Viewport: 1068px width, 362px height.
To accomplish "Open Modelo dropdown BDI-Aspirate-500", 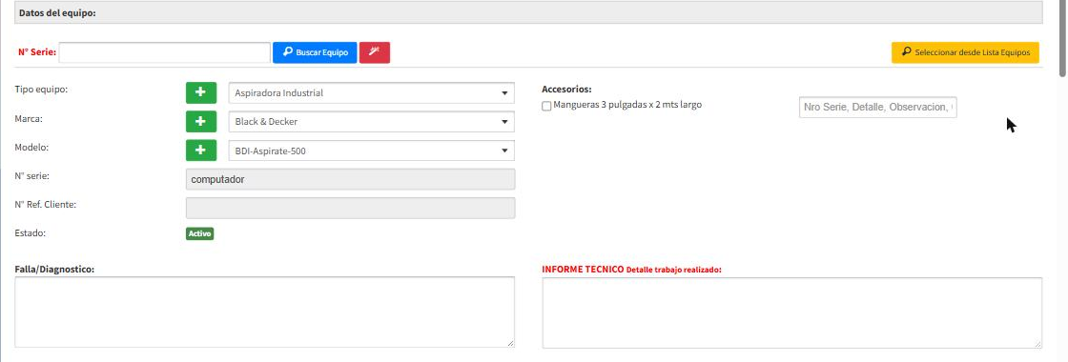I will (x=371, y=151).
